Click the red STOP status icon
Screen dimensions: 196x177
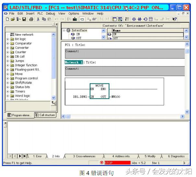[102, 162]
